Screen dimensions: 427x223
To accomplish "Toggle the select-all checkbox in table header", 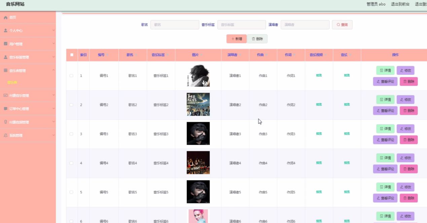I will click(72, 55).
